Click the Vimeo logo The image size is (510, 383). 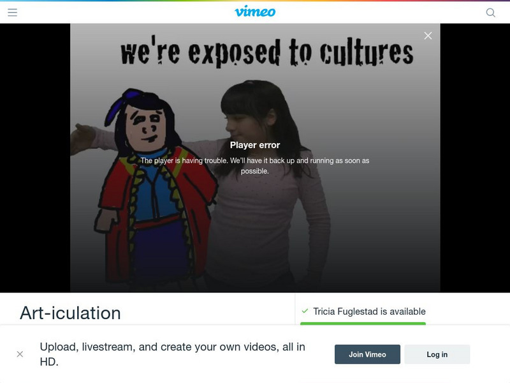[x=255, y=11]
